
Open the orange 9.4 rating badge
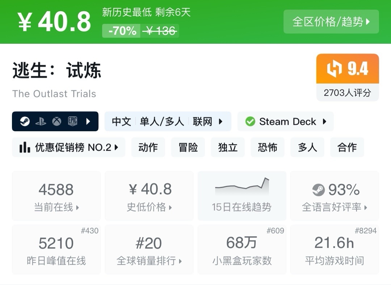pos(347,69)
